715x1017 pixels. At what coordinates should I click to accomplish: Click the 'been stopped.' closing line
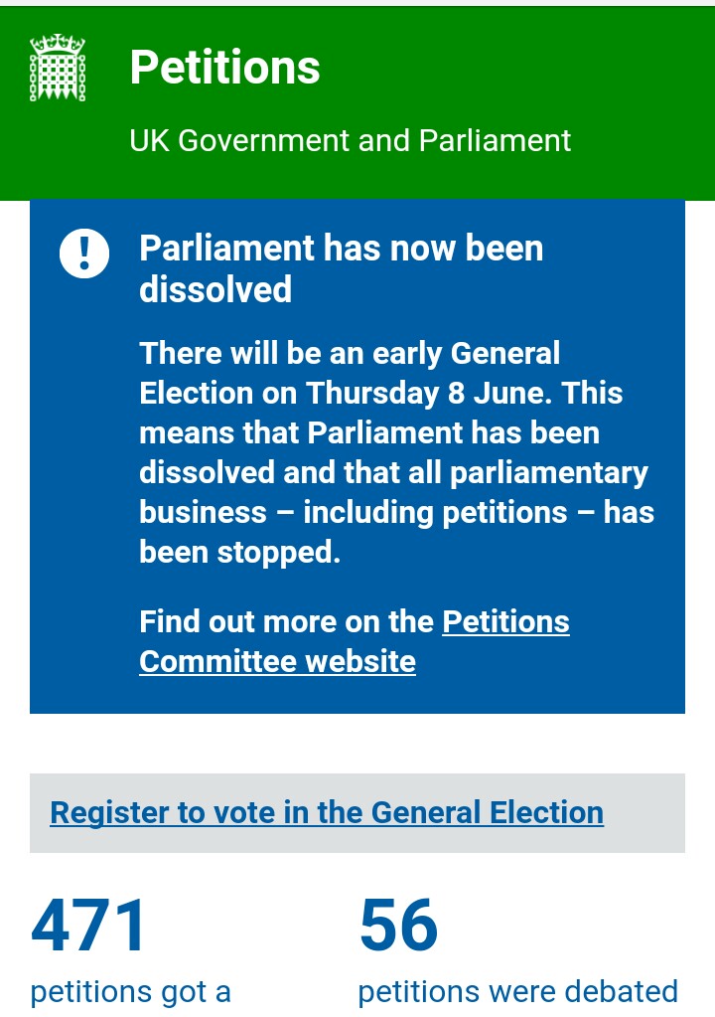(x=239, y=553)
